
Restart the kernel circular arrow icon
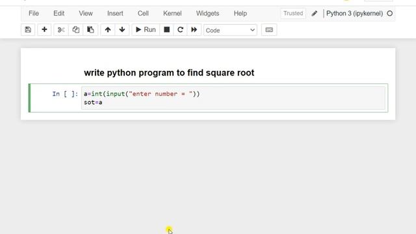click(x=181, y=30)
